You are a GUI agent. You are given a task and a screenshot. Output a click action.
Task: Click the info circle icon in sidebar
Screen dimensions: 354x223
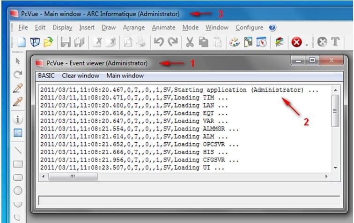click(x=18, y=119)
